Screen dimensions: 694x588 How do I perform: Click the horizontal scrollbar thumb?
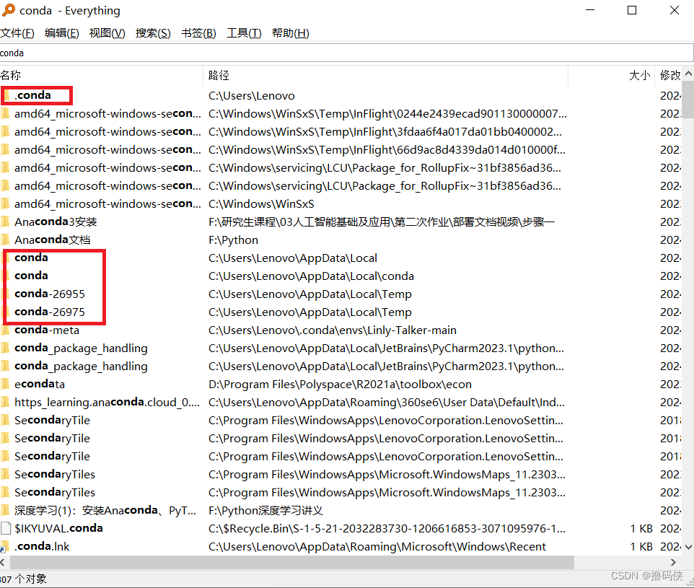coord(292,562)
